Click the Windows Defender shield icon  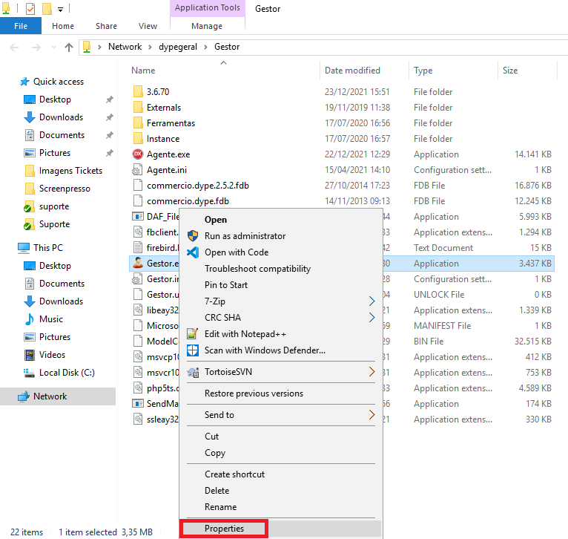point(193,350)
